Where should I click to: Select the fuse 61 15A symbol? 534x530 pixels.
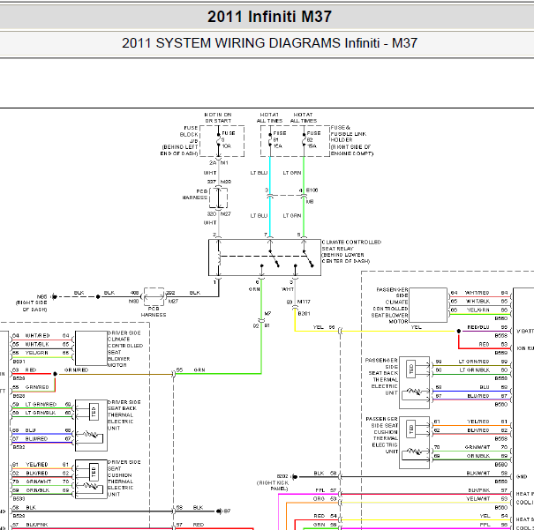coord(270,139)
